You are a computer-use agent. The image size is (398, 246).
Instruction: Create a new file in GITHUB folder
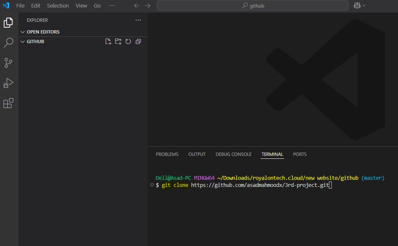tap(108, 41)
